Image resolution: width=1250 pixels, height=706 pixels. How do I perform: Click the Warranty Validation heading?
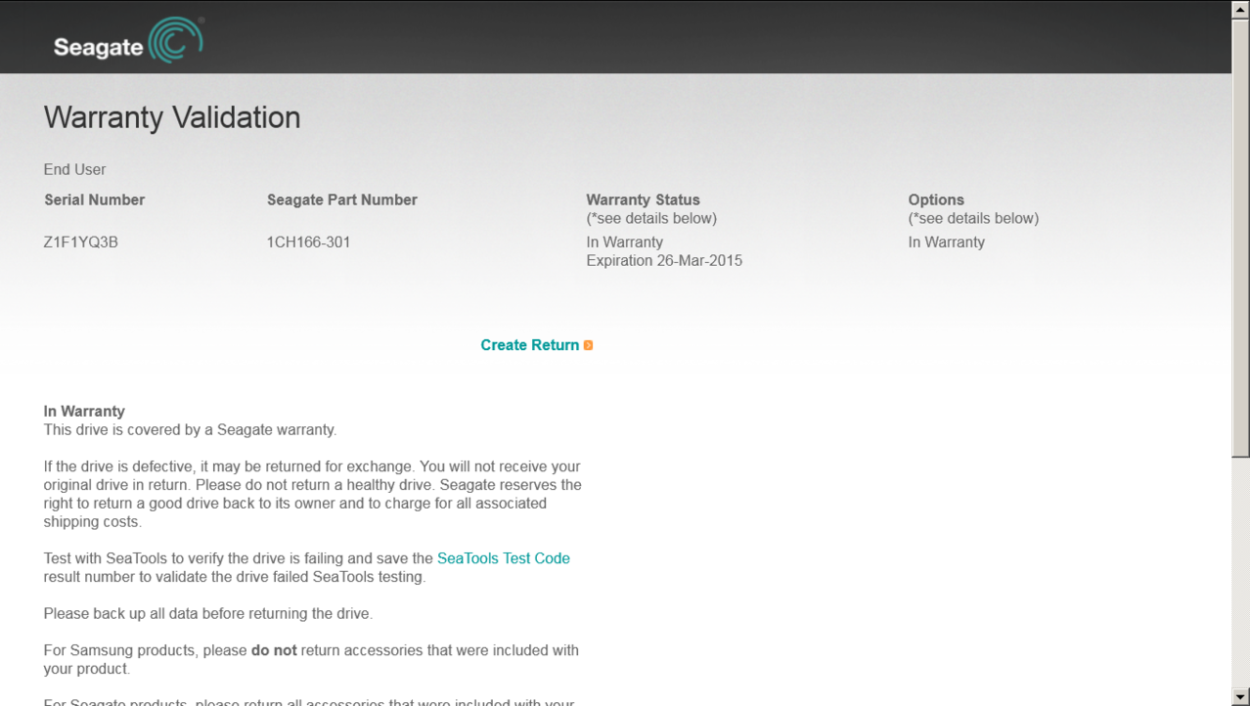172,117
